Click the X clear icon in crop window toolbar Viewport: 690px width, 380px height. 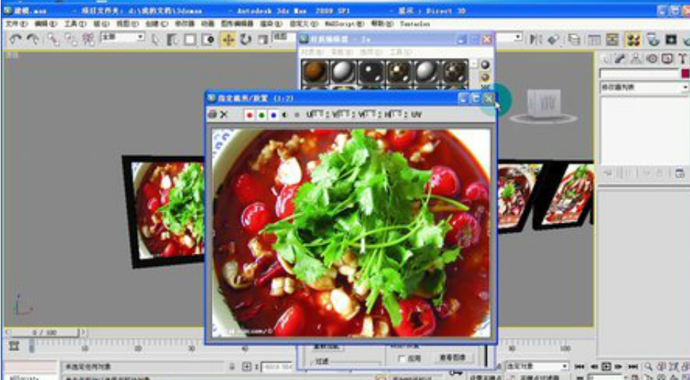pos(223,115)
